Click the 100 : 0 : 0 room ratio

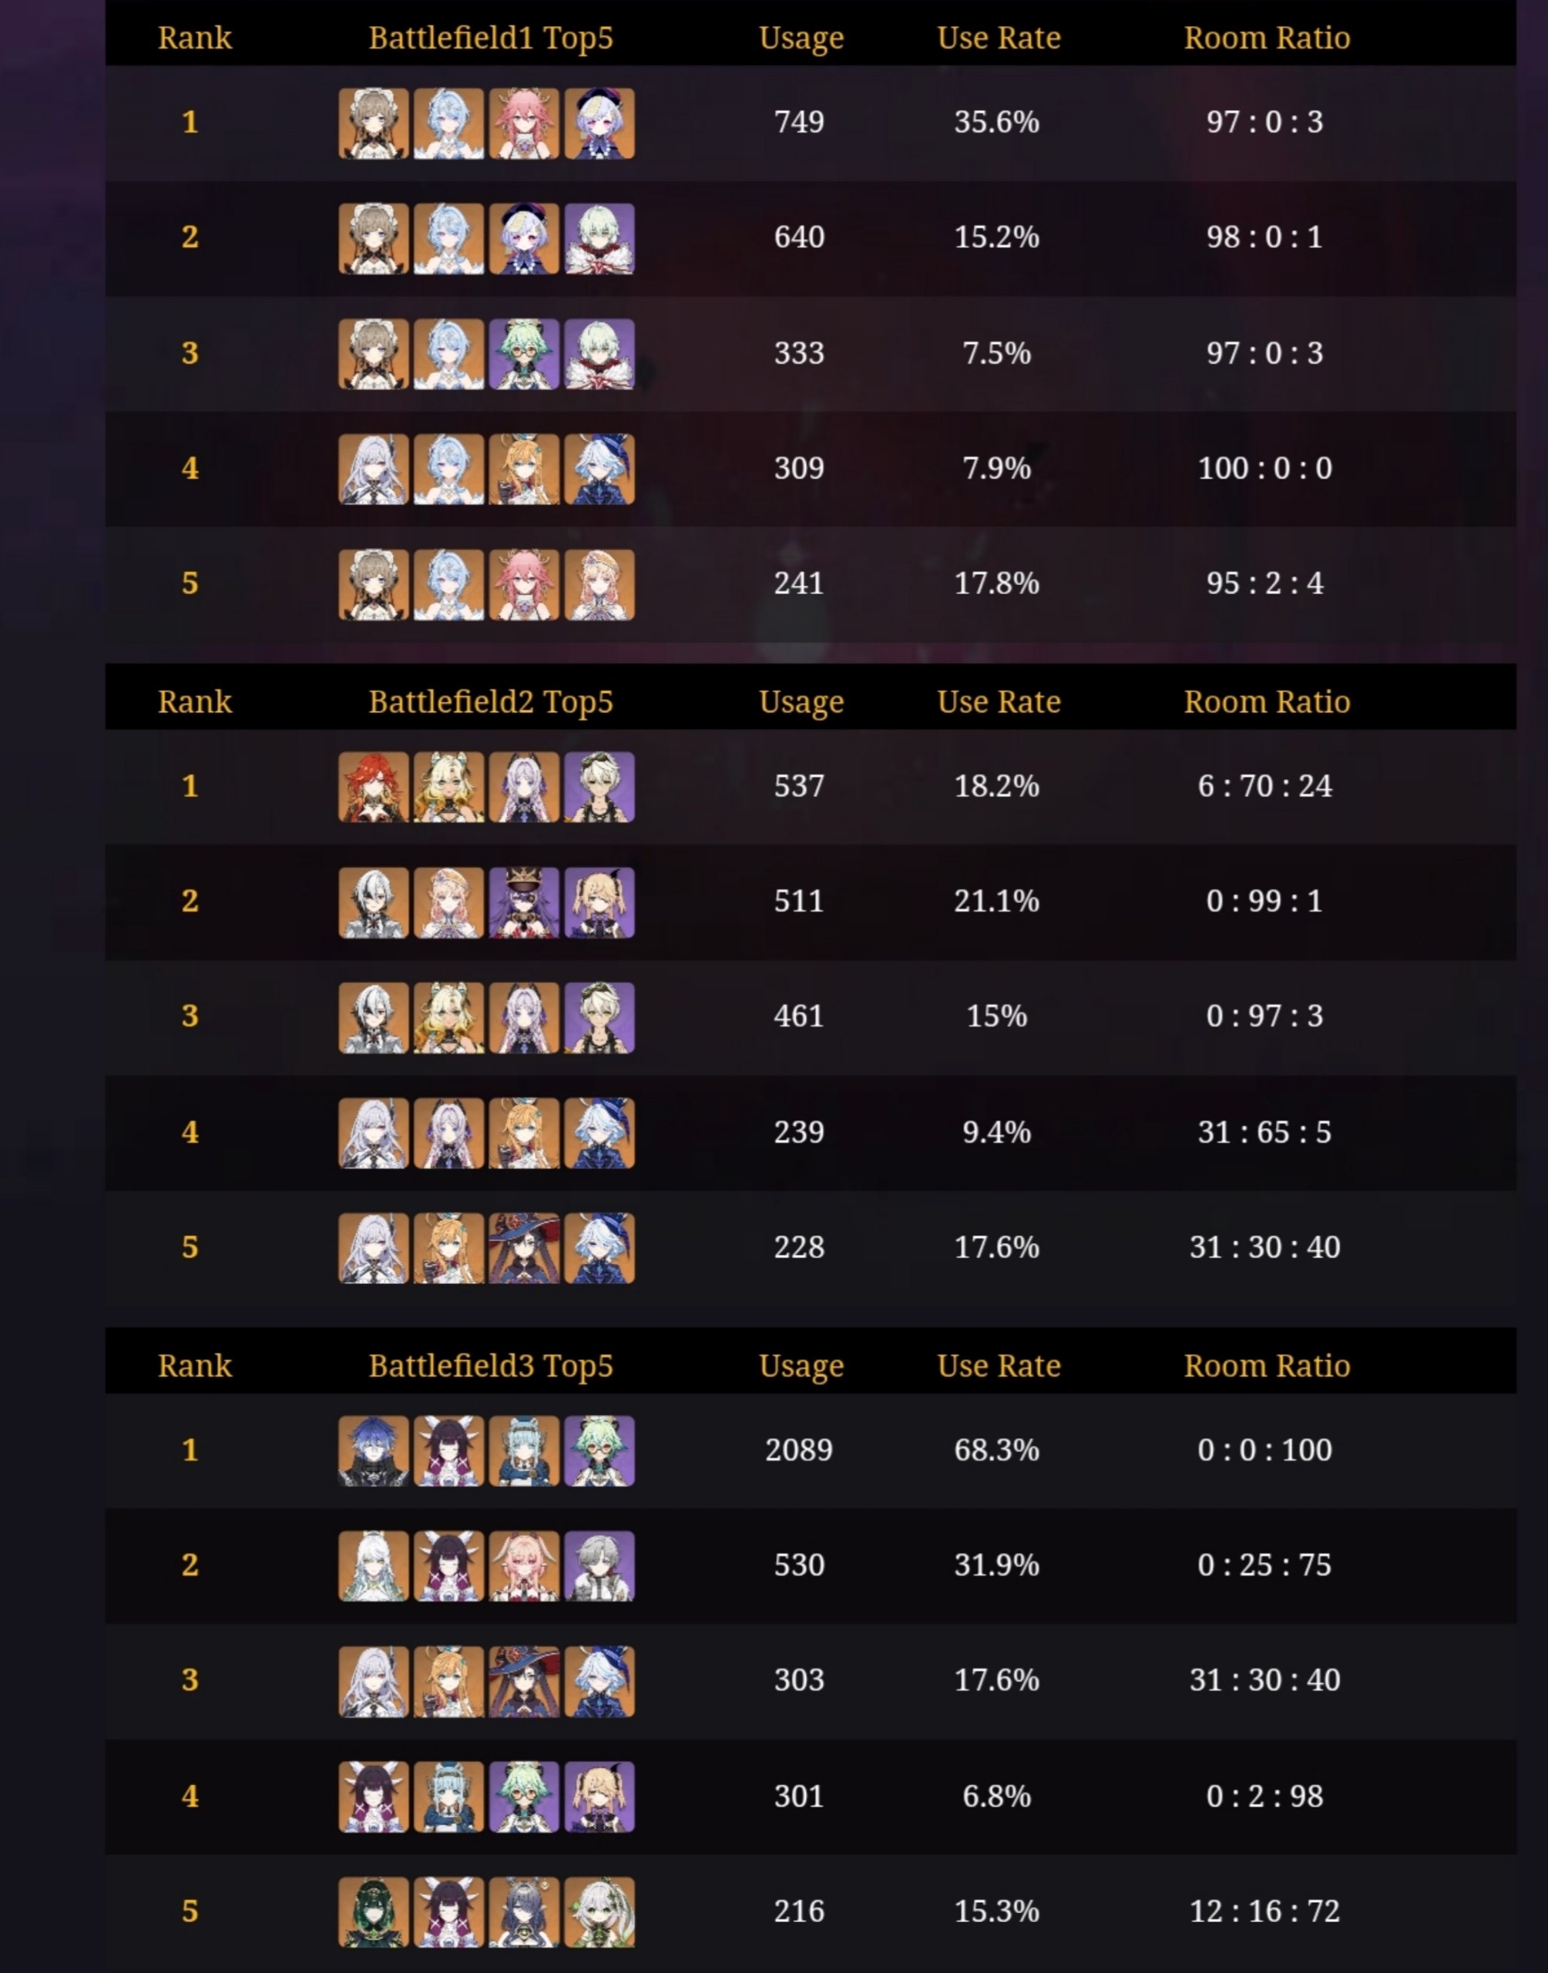click(1264, 469)
